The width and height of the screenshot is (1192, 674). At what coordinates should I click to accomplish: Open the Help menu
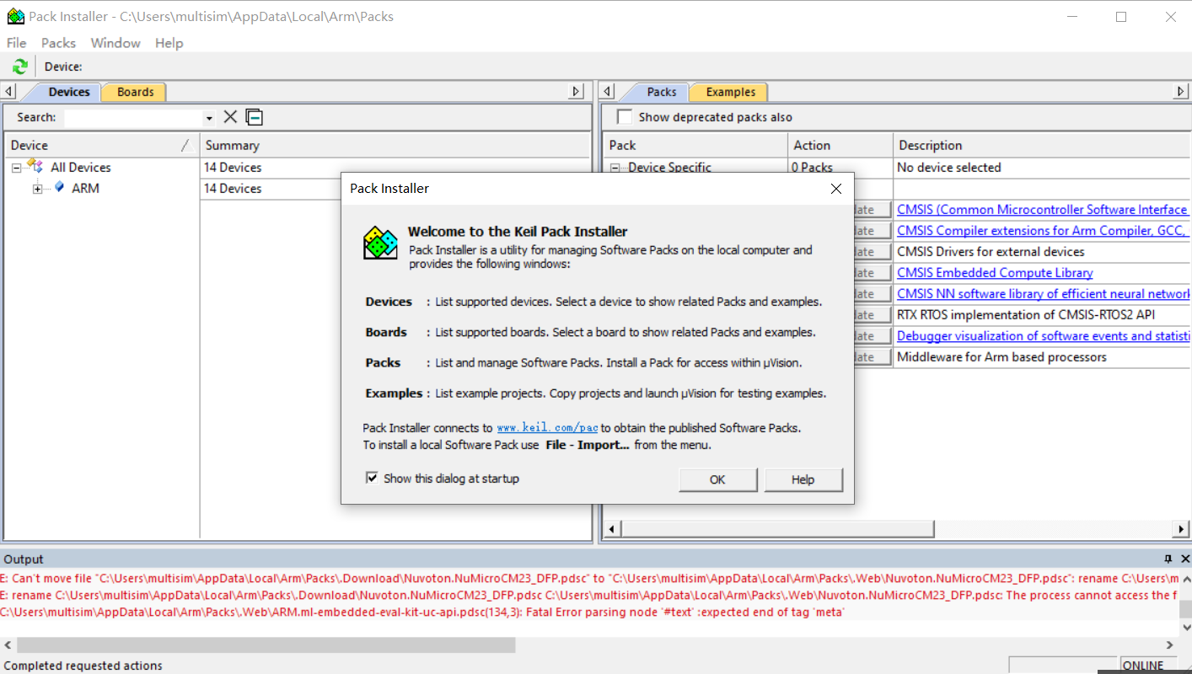(x=169, y=43)
